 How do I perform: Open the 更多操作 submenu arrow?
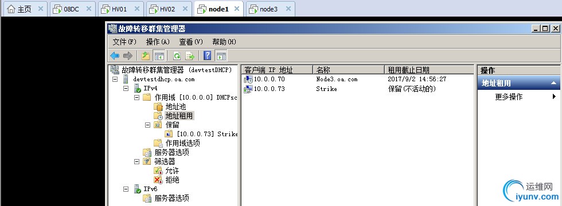[x=554, y=97]
